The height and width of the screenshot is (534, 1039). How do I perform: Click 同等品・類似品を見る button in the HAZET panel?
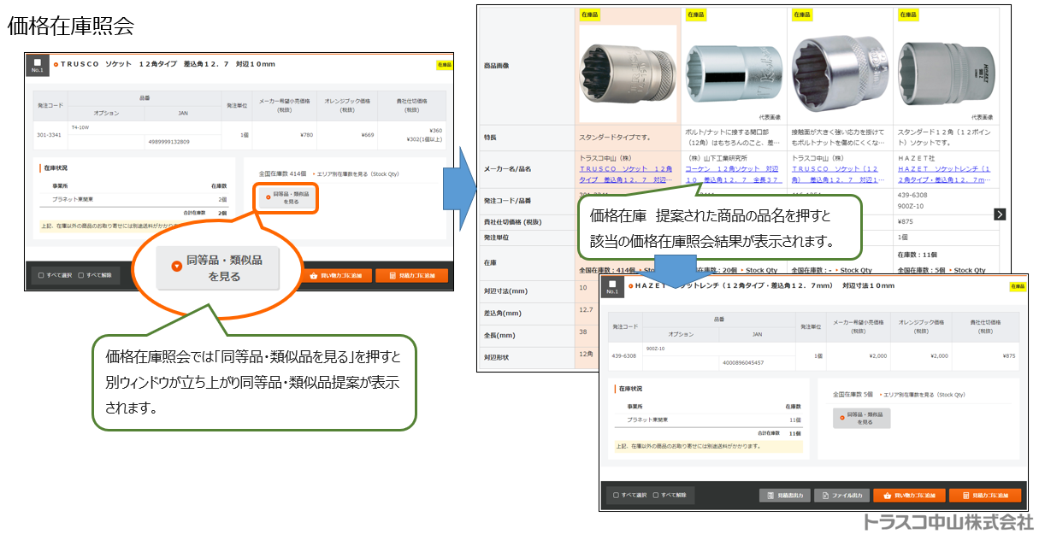tap(862, 418)
